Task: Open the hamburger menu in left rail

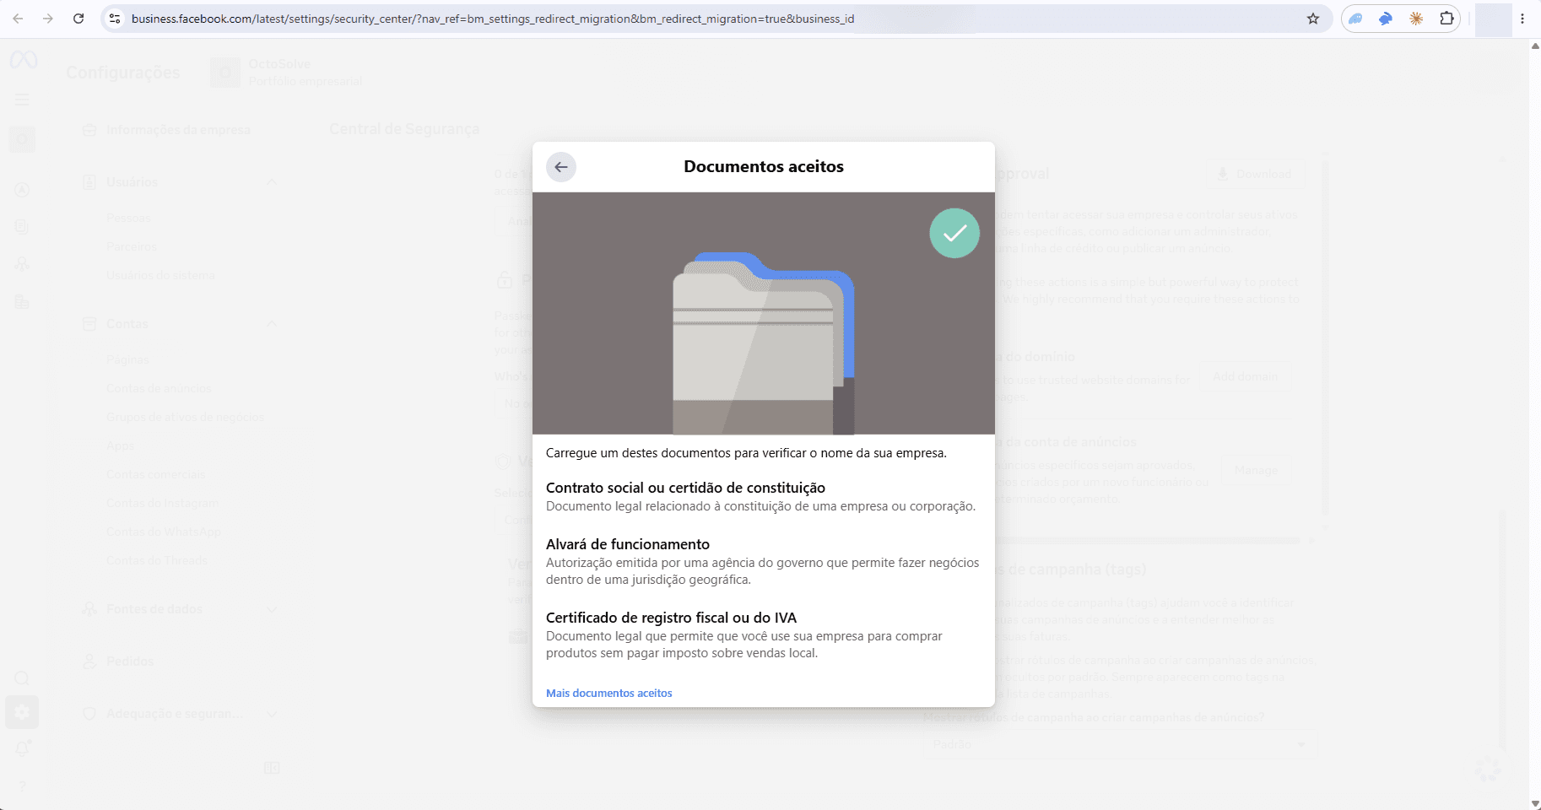Action: click(23, 100)
